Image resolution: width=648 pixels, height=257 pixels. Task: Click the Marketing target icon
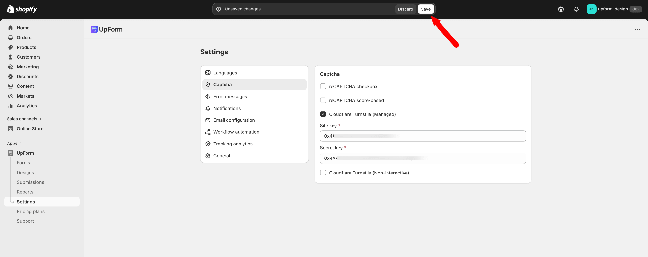coord(10,67)
